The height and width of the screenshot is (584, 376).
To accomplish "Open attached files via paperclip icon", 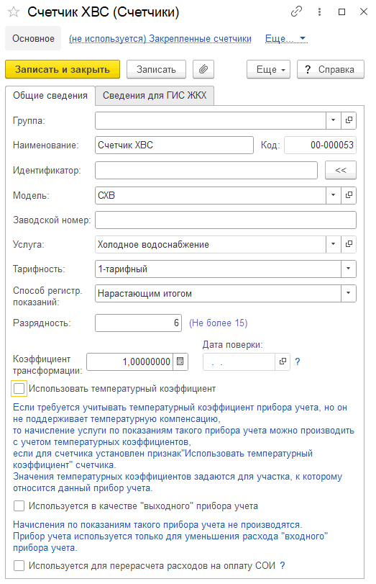I will [x=203, y=69].
